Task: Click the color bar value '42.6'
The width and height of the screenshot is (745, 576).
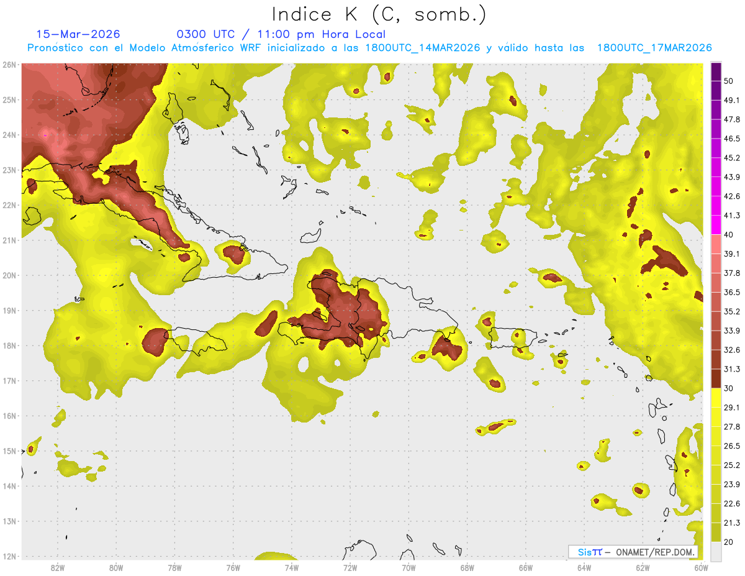Action: coord(731,196)
